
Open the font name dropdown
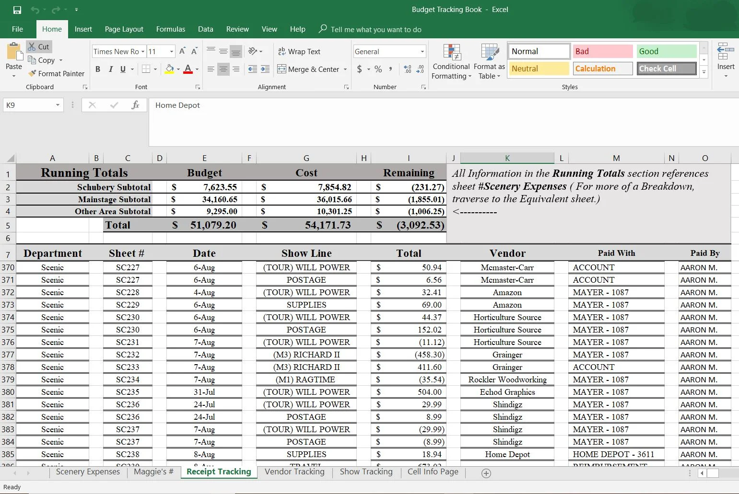[143, 51]
